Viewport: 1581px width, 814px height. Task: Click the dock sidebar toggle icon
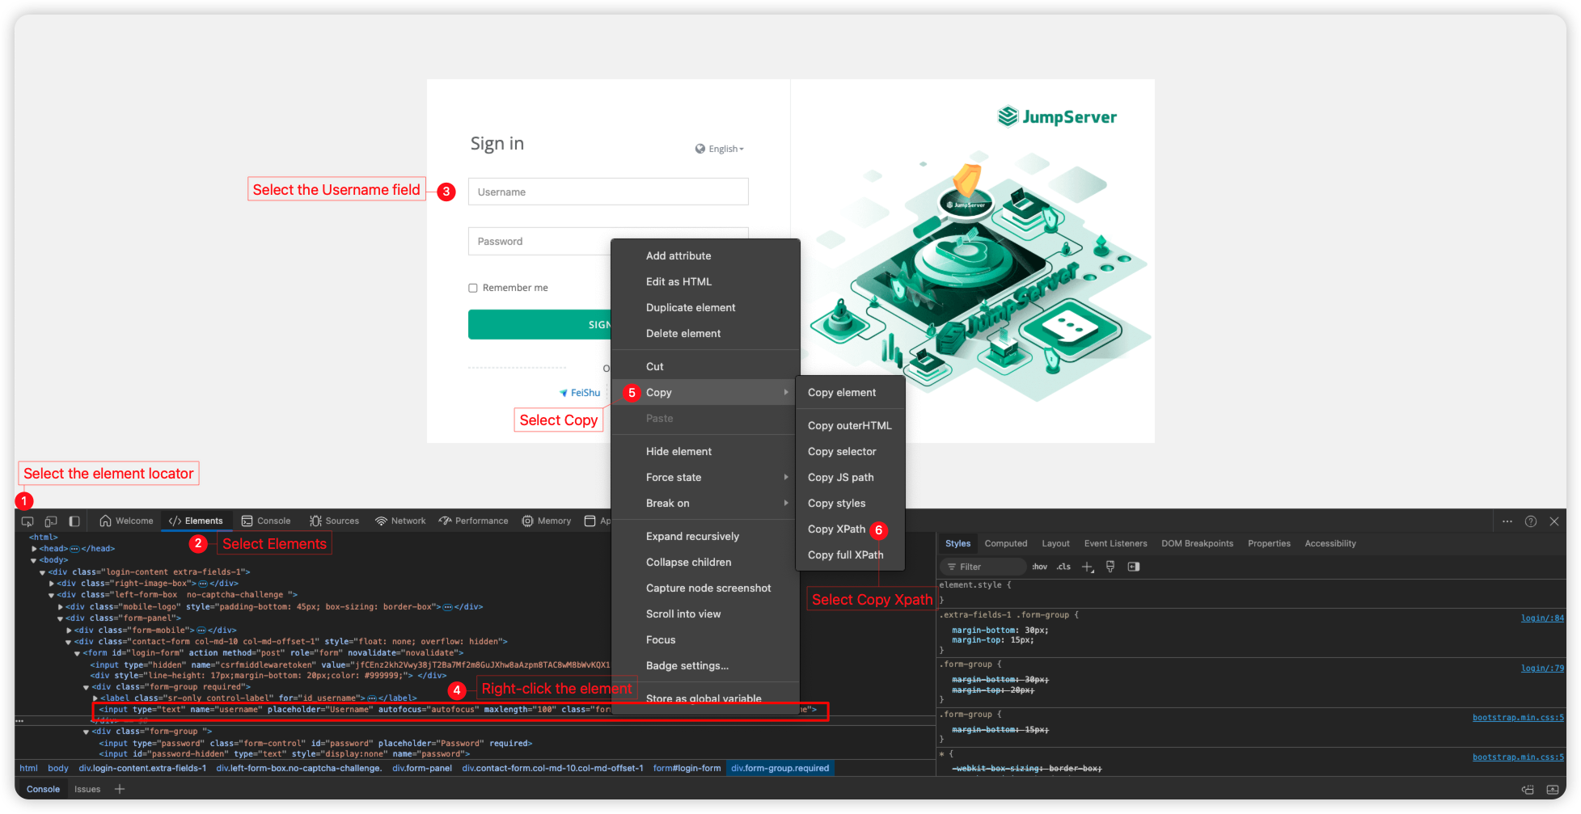click(74, 521)
